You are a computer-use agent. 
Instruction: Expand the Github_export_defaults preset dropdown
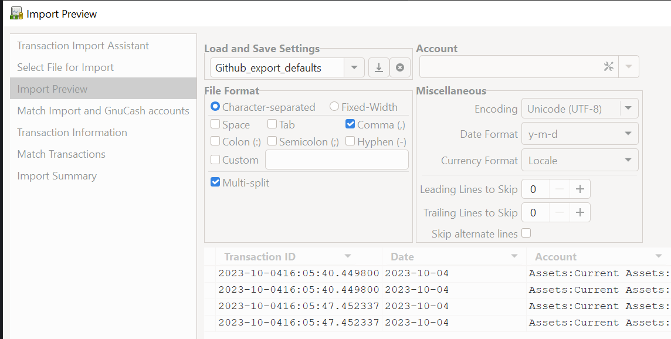click(354, 67)
